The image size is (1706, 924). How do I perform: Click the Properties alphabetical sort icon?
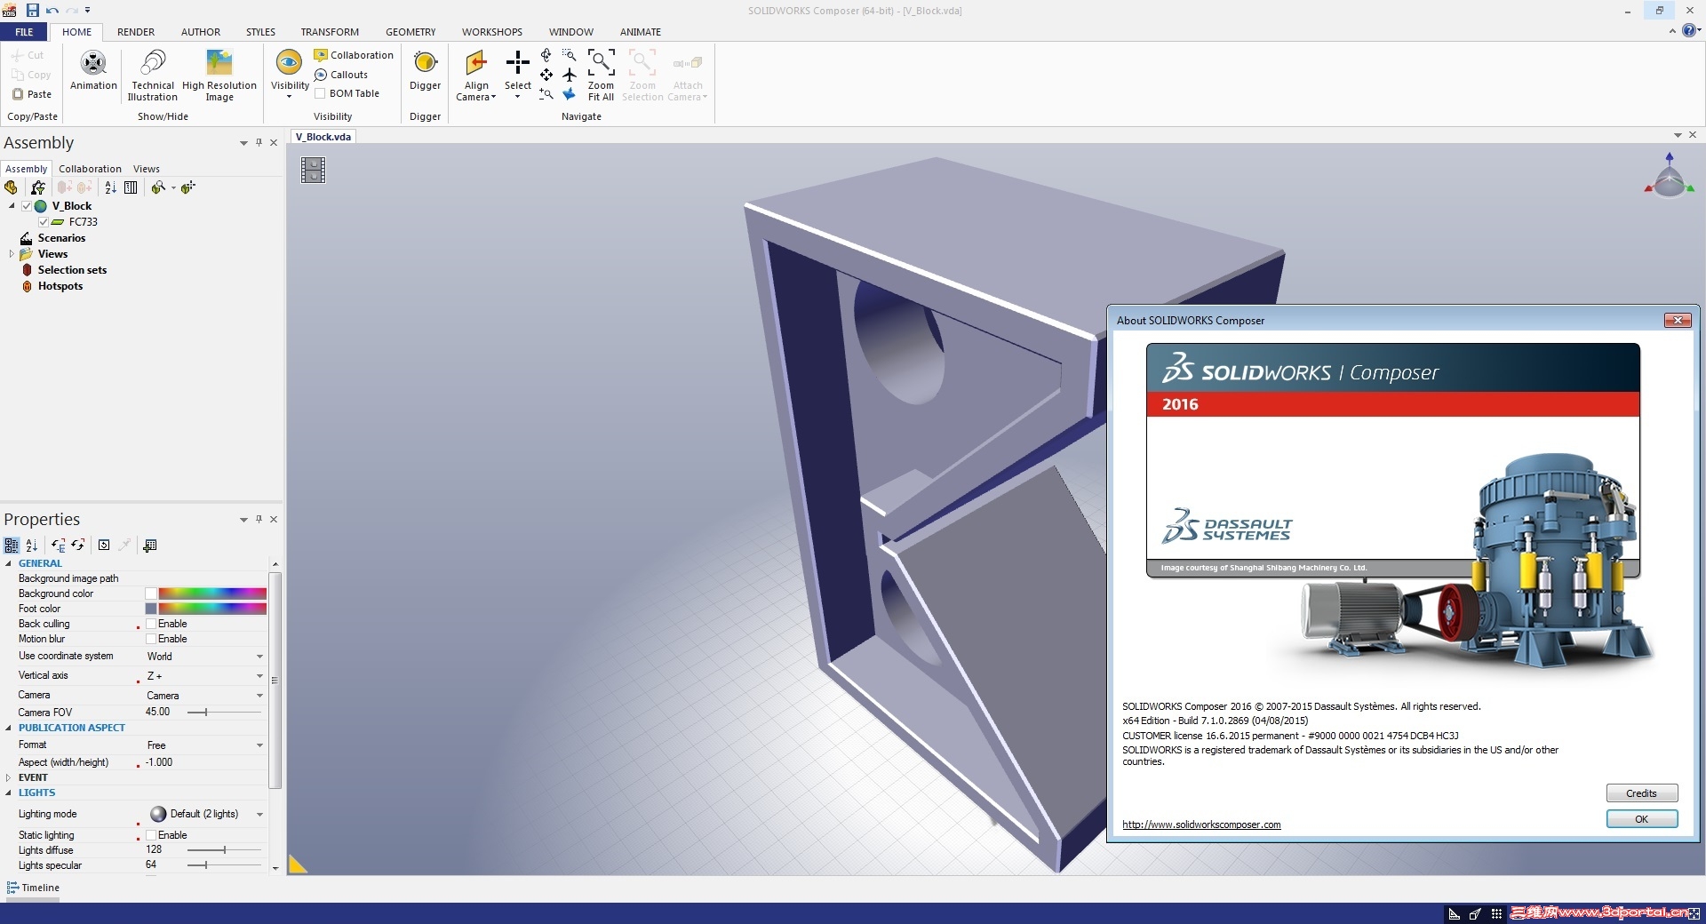click(32, 546)
